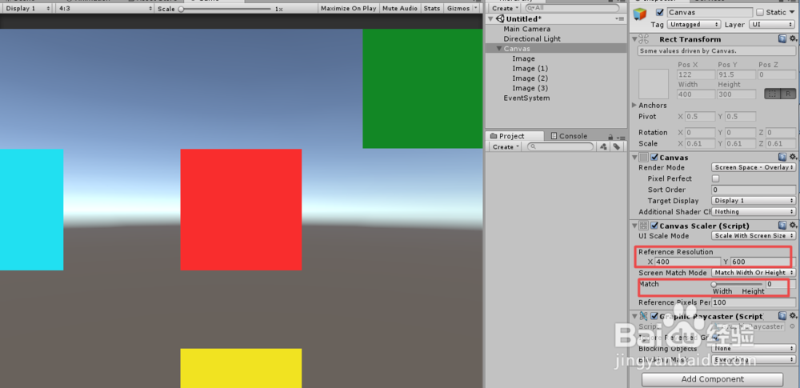800x388 pixels.
Task: Toggle the Static checkbox
Action: 760,12
